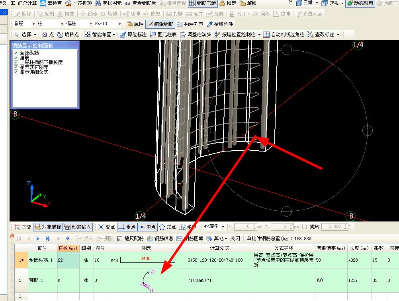This screenshot has width=399, height=301.
Task: Open 首层 floor dropdown
Action: pos(33,24)
